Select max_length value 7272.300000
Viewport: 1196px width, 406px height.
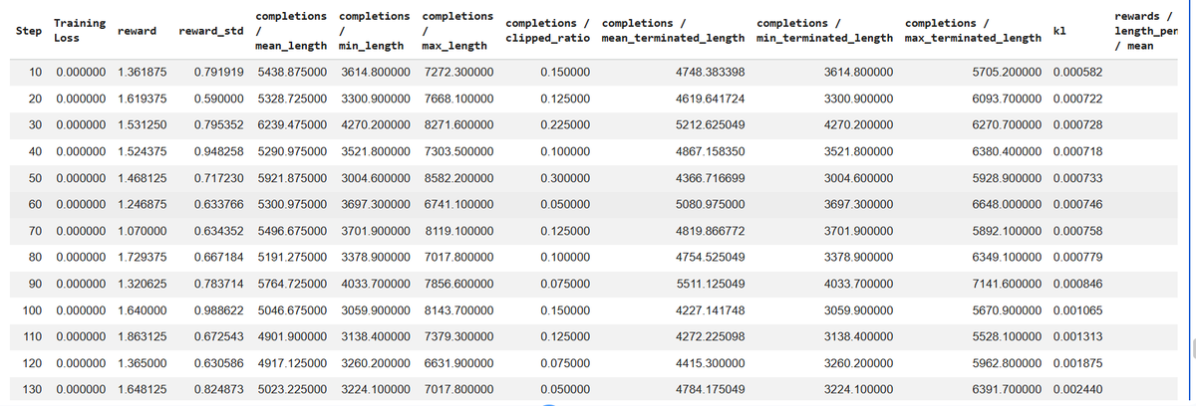pyautogui.click(x=460, y=73)
